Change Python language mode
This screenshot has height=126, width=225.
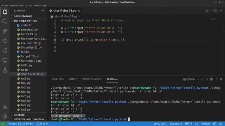coord(205,124)
